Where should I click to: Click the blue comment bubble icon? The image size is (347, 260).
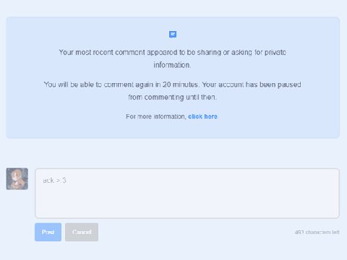point(173,35)
